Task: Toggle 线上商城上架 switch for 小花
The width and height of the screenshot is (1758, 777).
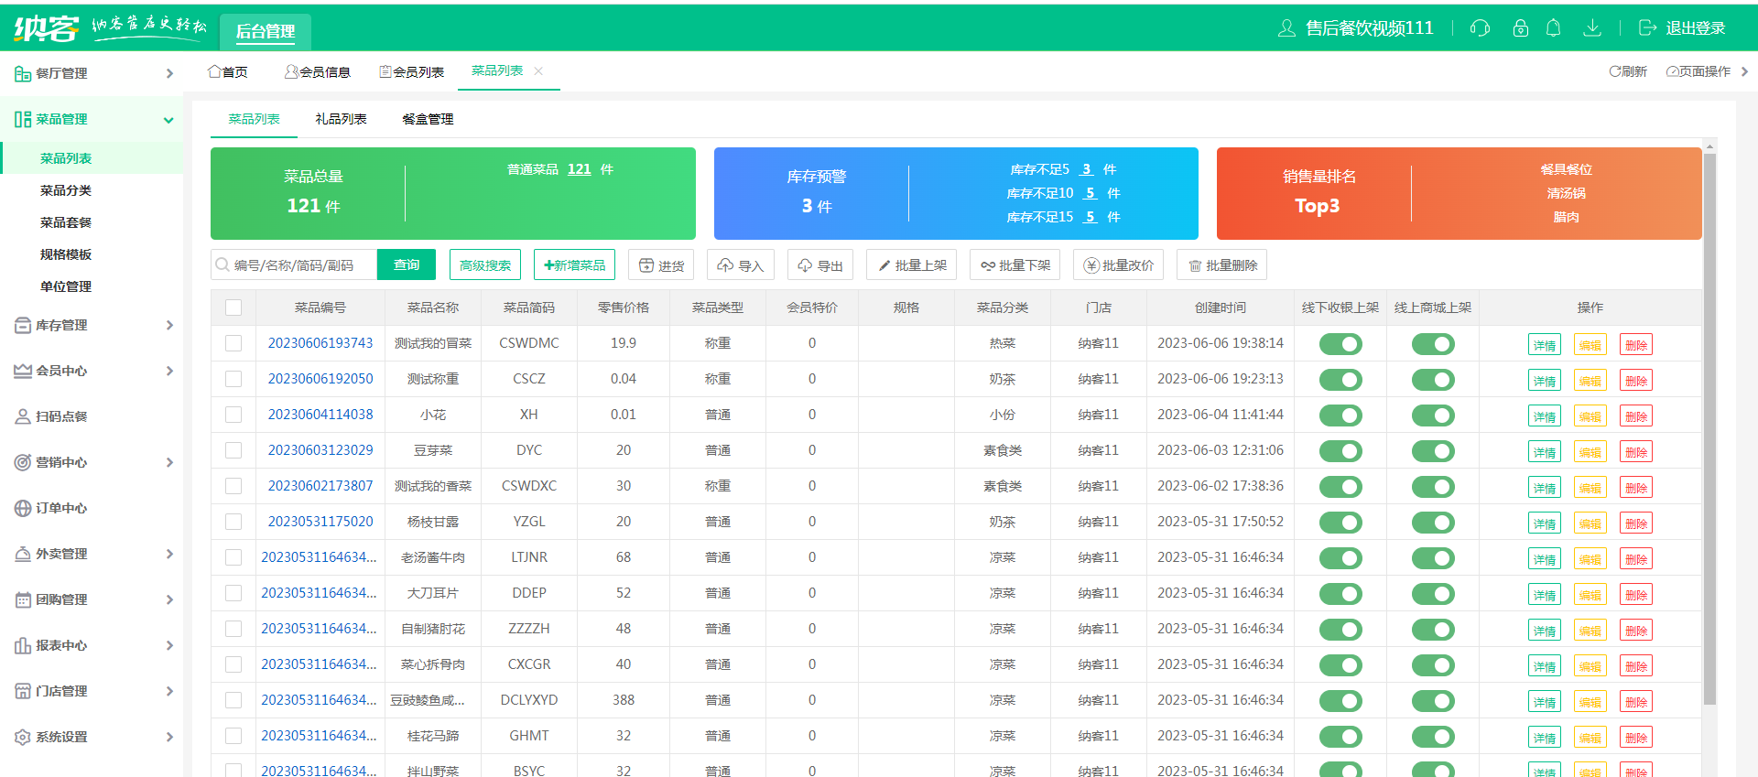Action: (x=1432, y=415)
